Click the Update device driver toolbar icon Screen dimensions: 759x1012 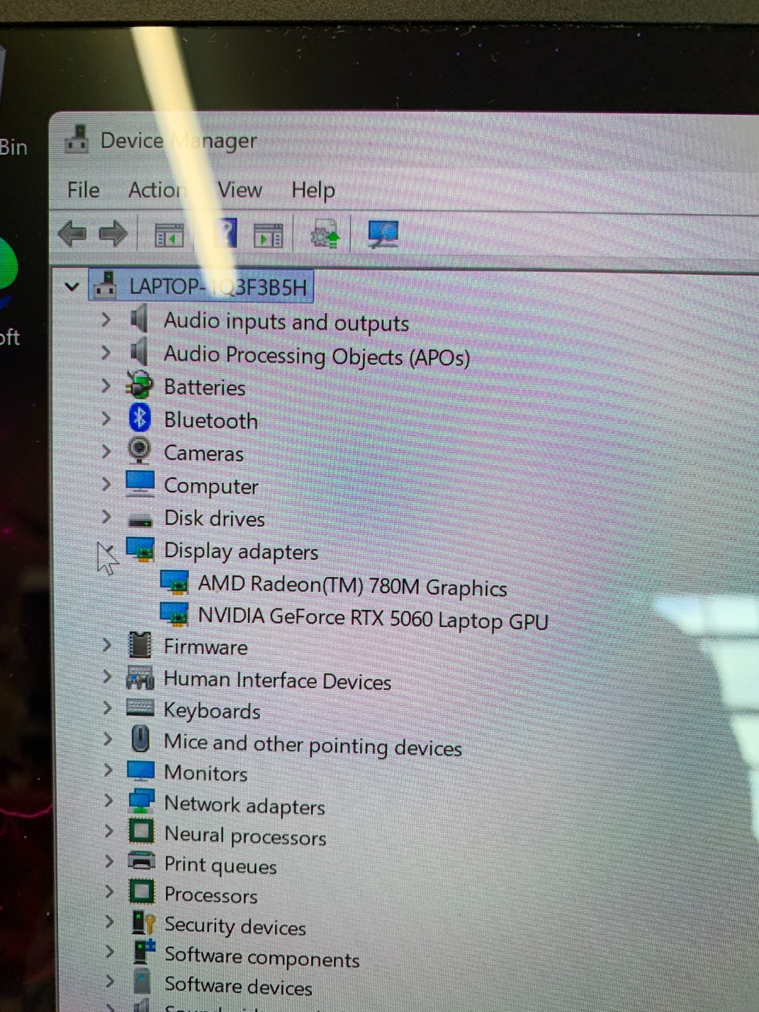[325, 235]
